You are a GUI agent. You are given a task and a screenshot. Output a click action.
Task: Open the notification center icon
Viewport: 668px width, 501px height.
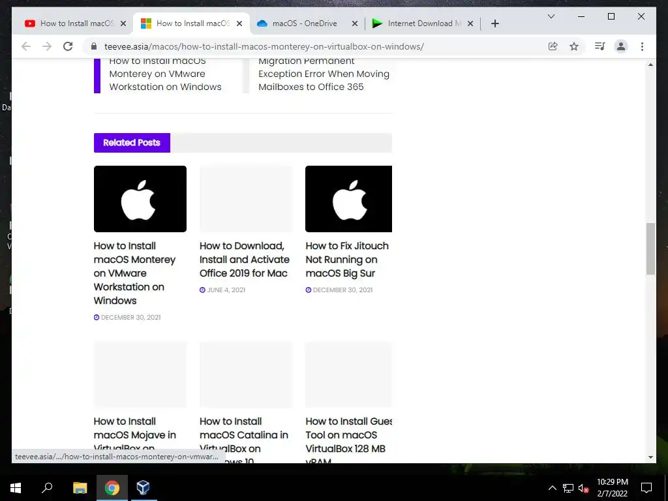[646, 488]
